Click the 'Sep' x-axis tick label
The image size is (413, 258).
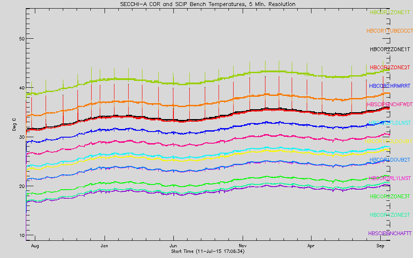(x=380, y=246)
